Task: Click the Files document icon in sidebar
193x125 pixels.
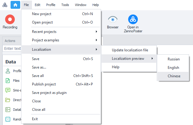Action: [x=8, y=81]
